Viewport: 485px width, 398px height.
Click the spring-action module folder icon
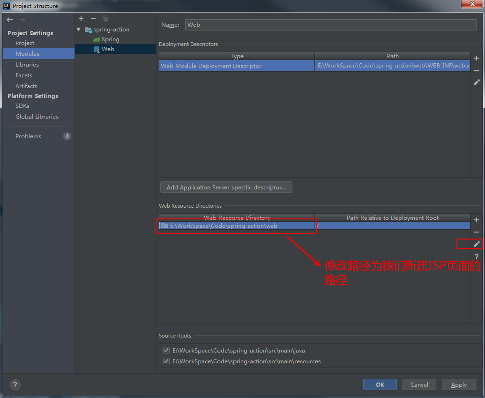click(x=88, y=30)
